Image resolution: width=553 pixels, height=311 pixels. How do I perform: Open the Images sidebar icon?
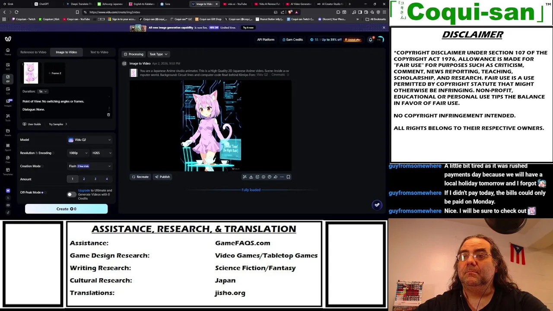click(x=8, y=103)
